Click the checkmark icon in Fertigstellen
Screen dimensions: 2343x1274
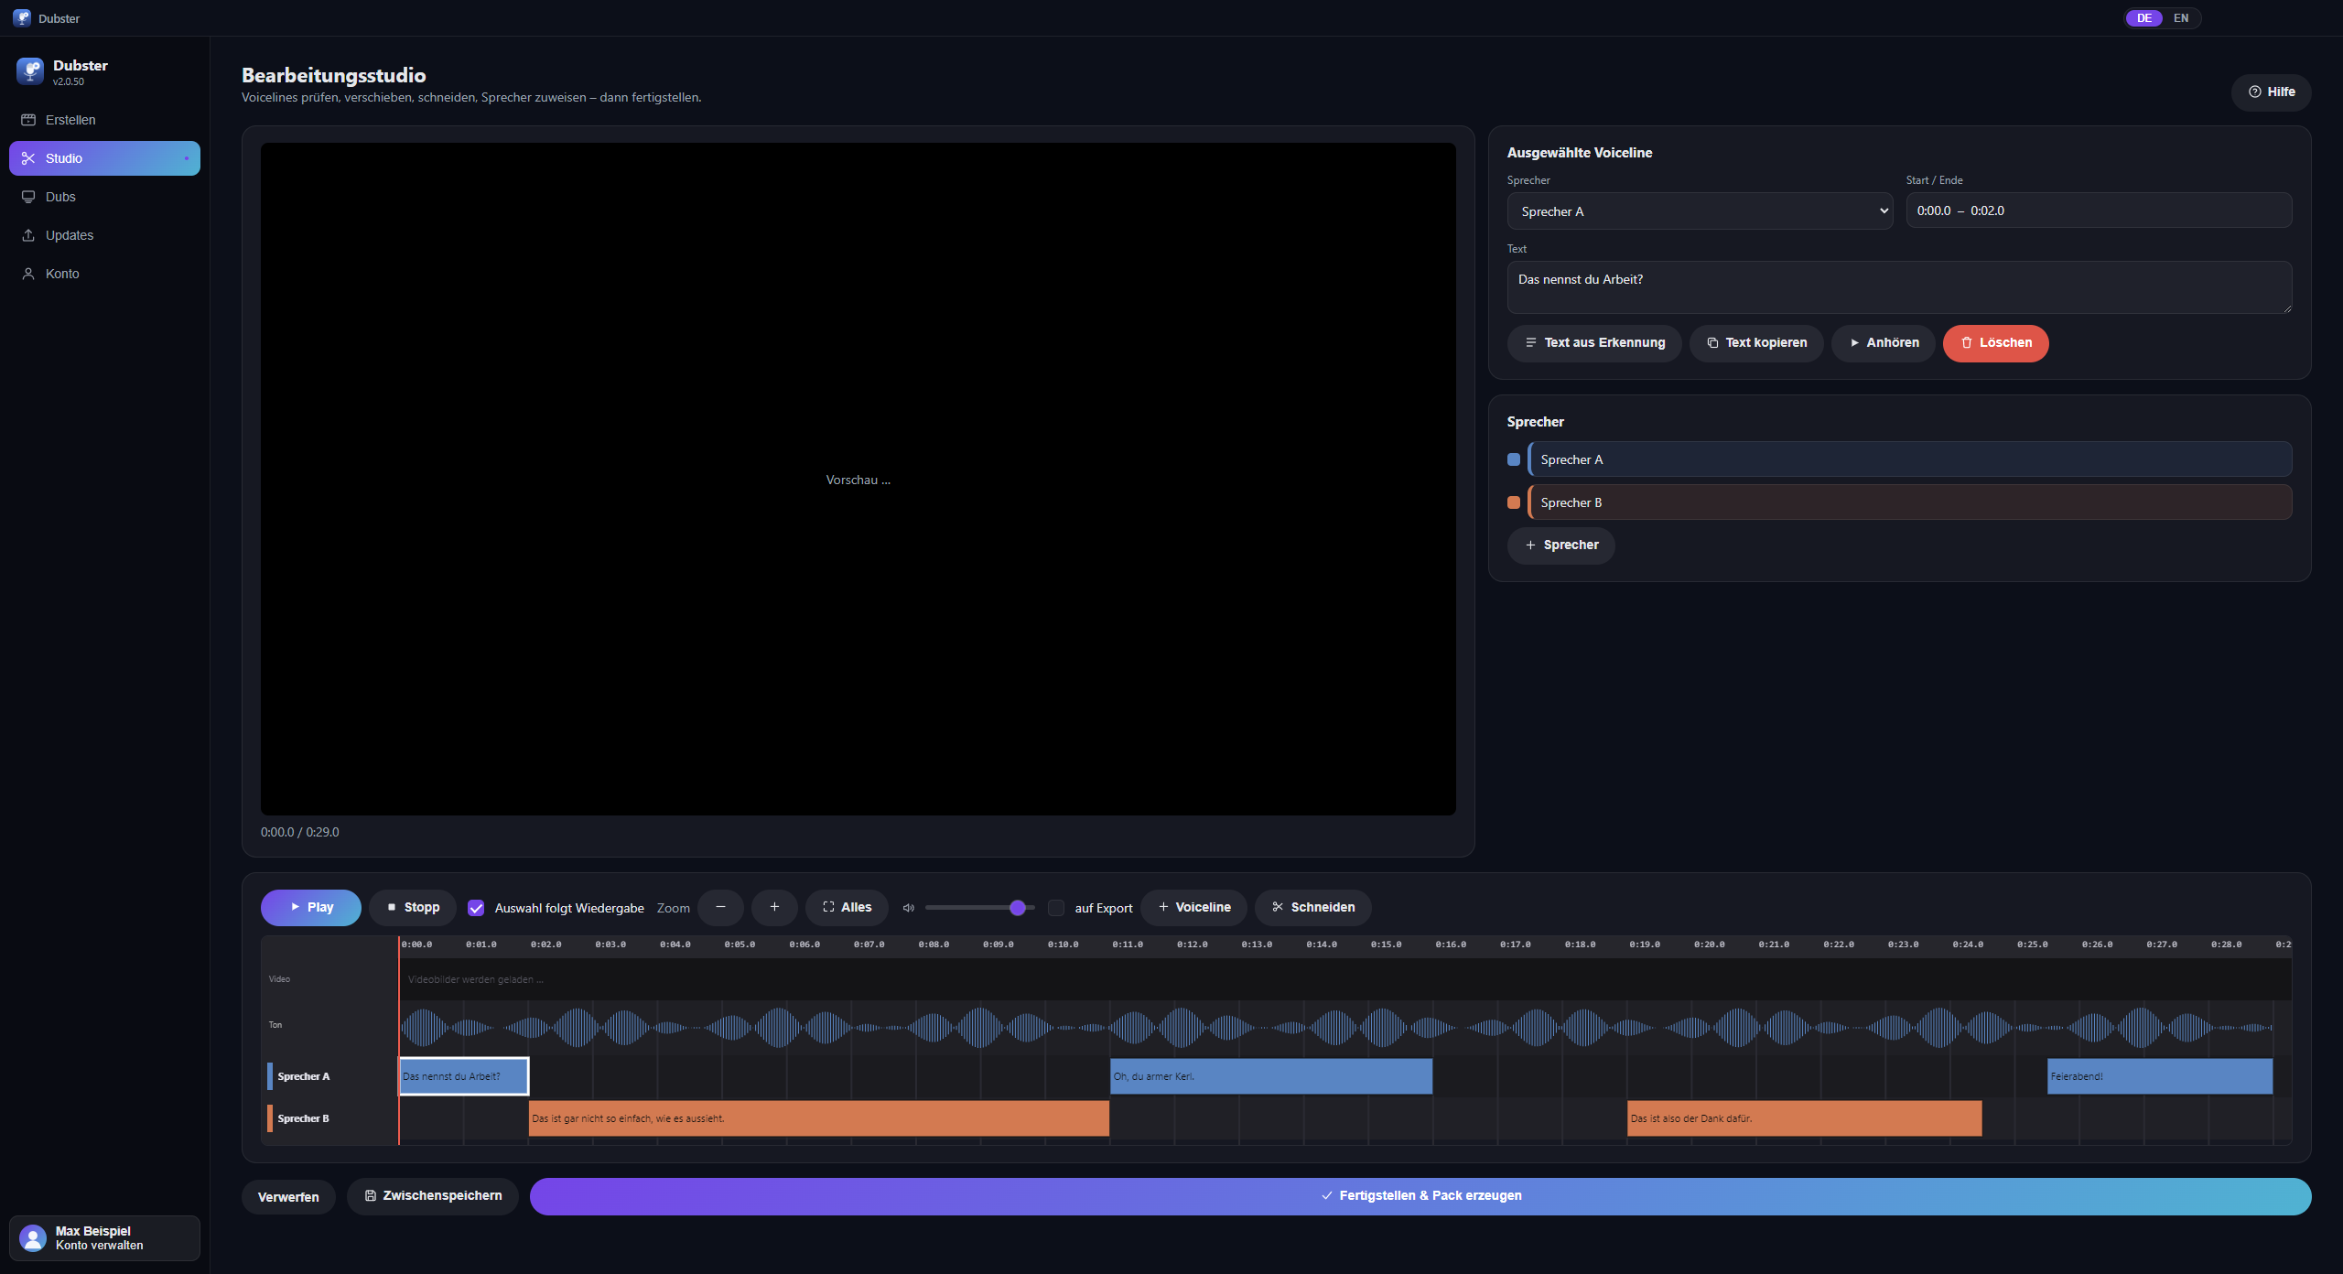pyautogui.click(x=1327, y=1196)
